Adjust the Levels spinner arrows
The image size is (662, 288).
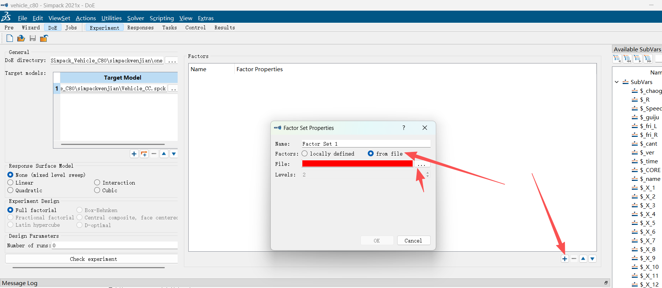[427, 175]
